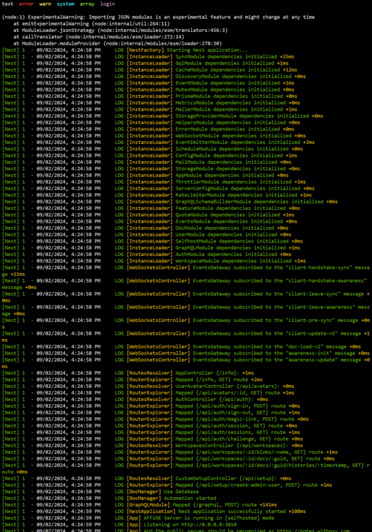Click "HelpersModule dependencies initialized" log entry
The height and width of the screenshot is (532, 372).
(x=237, y=123)
